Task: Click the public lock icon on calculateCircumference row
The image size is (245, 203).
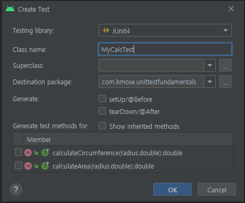Action: click(x=36, y=153)
